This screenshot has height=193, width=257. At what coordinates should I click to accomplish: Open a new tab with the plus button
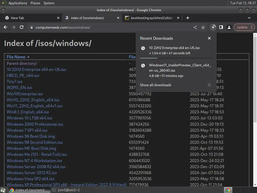[x=188, y=18]
